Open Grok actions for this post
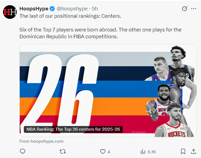Screen dimensions: 201x158 point(185,9)
